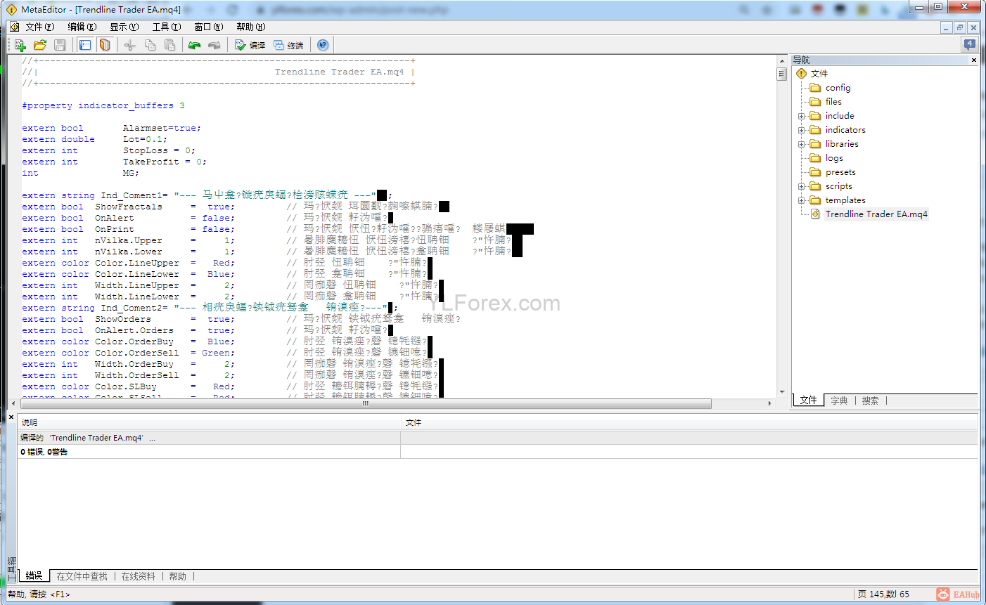The image size is (986, 605).
Task: Click the horizontal scrollbar left arrow
Action: (x=13, y=404)
